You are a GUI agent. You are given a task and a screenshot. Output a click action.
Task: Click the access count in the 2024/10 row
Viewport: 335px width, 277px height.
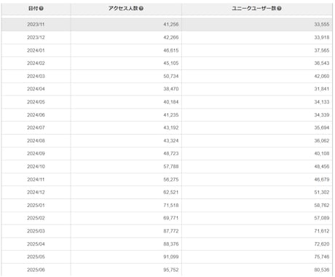[171, 166]
